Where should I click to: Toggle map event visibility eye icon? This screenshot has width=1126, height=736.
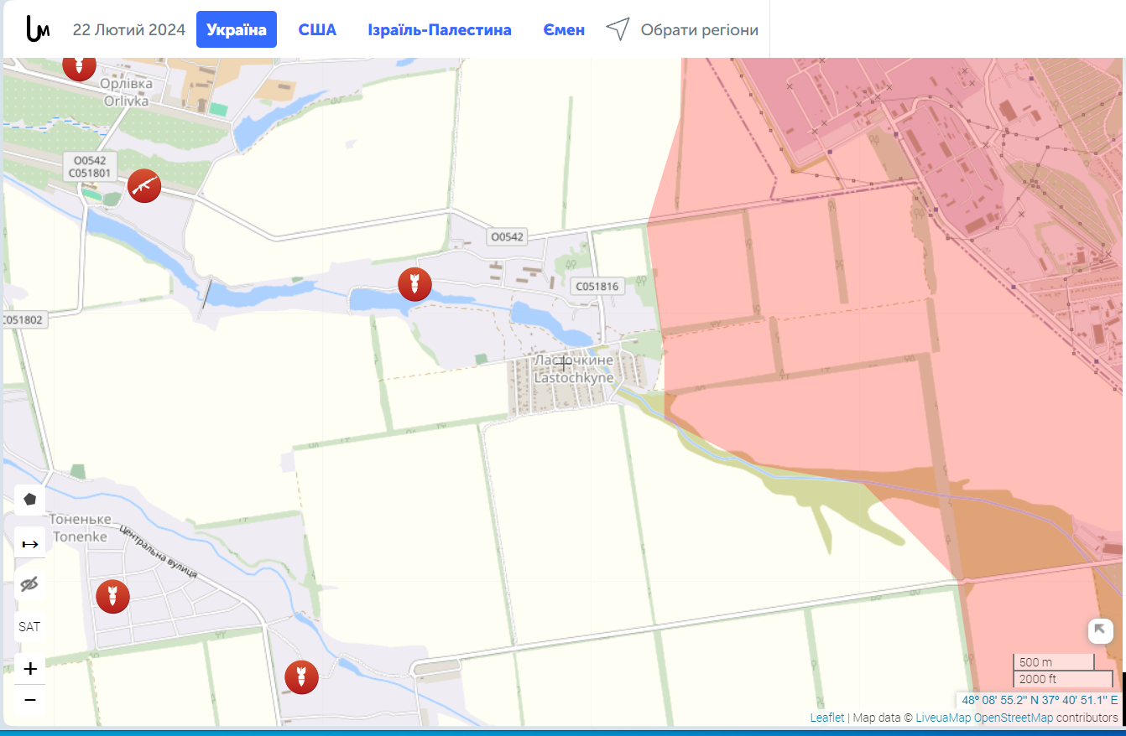(x=30, y=584)
